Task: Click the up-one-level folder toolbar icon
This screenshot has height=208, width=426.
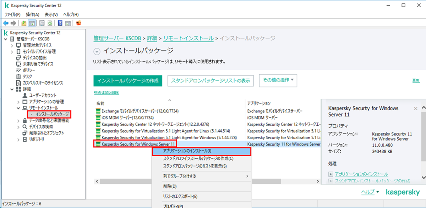Action: click(24, 23)
